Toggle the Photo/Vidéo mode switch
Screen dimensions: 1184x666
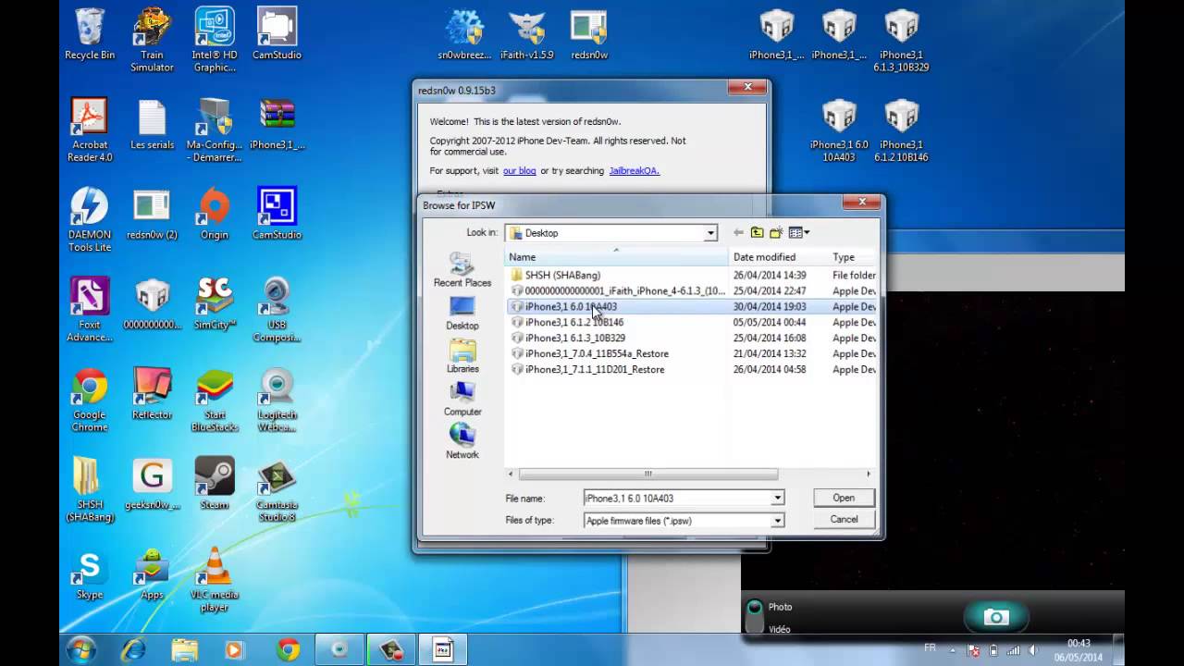tap(755, 617)
